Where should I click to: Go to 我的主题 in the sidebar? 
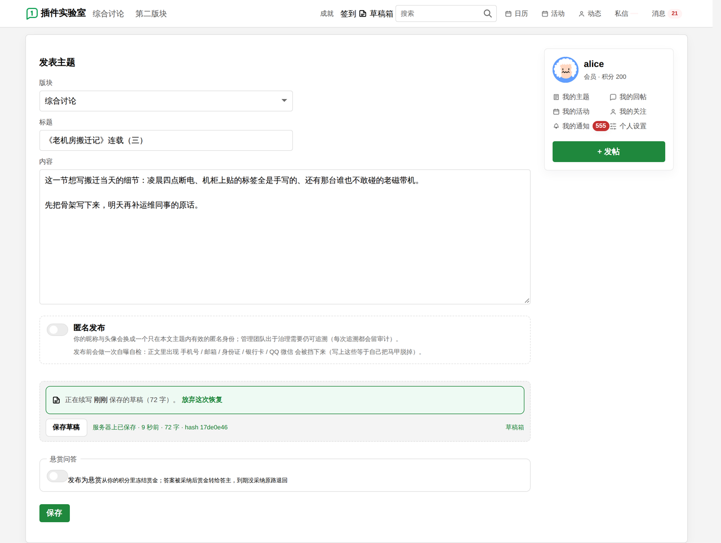click(571, 97)
